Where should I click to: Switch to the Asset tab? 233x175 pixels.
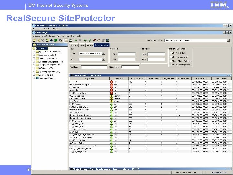82,45
